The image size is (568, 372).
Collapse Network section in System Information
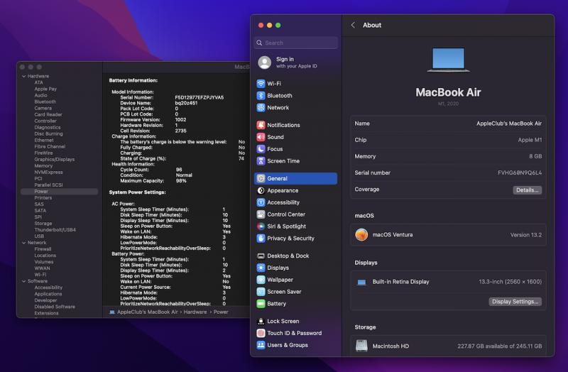click(x=24, y=243)
